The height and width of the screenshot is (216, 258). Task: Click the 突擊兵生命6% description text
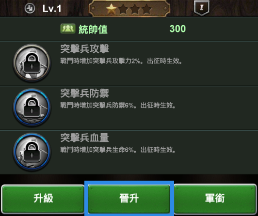point(118,150)
